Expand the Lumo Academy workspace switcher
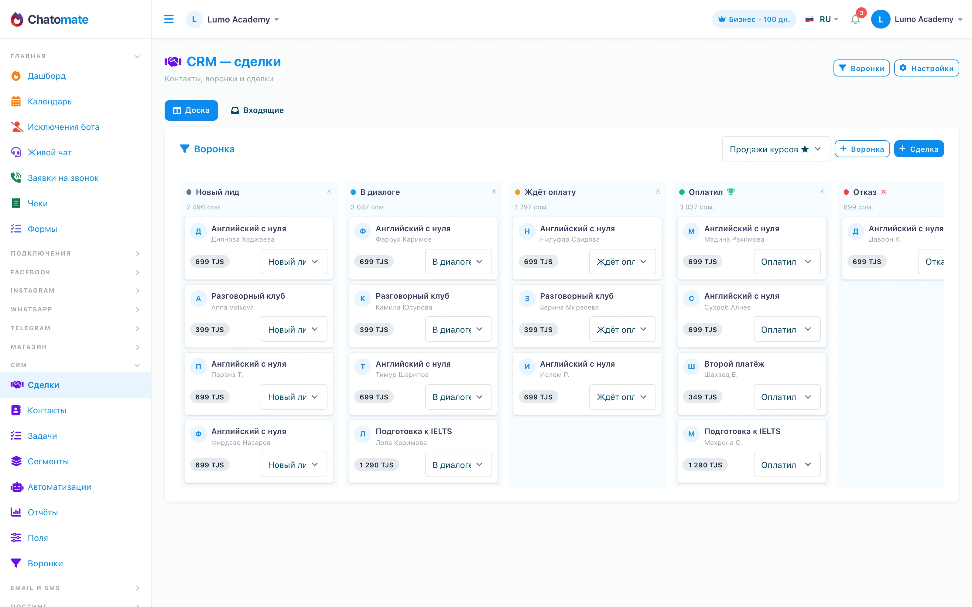Screen dimensions: 972x607 [x=233, y=19]
